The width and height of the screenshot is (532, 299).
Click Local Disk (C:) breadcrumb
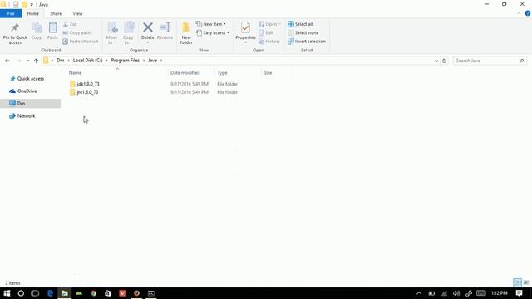[87, 61]
